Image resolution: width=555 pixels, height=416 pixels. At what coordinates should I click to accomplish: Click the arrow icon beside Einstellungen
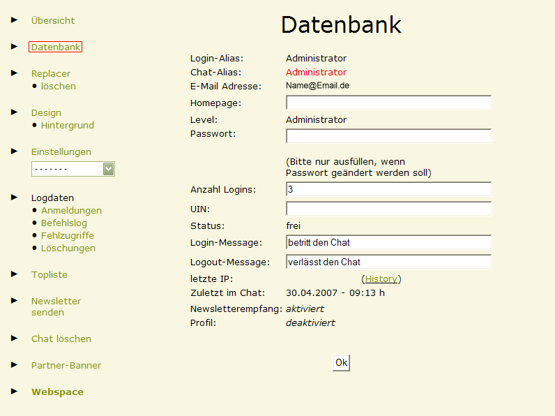click(x=14, y=151)
